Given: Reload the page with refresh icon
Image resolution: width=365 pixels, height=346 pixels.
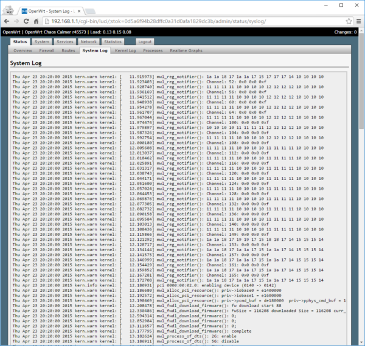Looking at the screenshot, I should 36,21.
